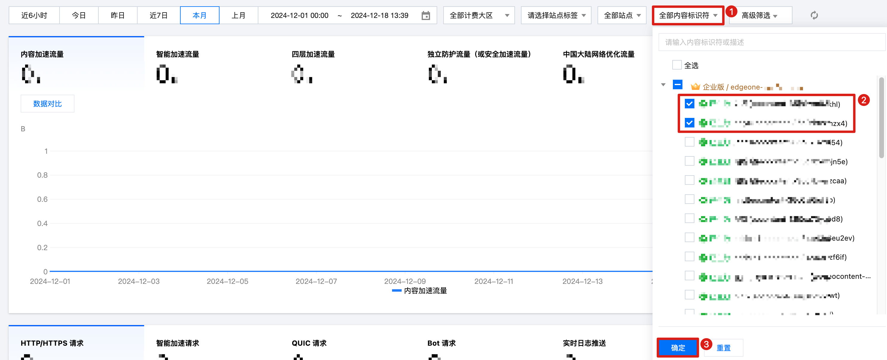Click the 请输入内容标识符或描述 search field
This screenshot has width=887, height=360.
(x=771, y=42)
